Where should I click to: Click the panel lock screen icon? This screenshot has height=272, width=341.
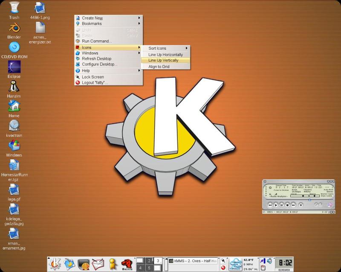223,261
